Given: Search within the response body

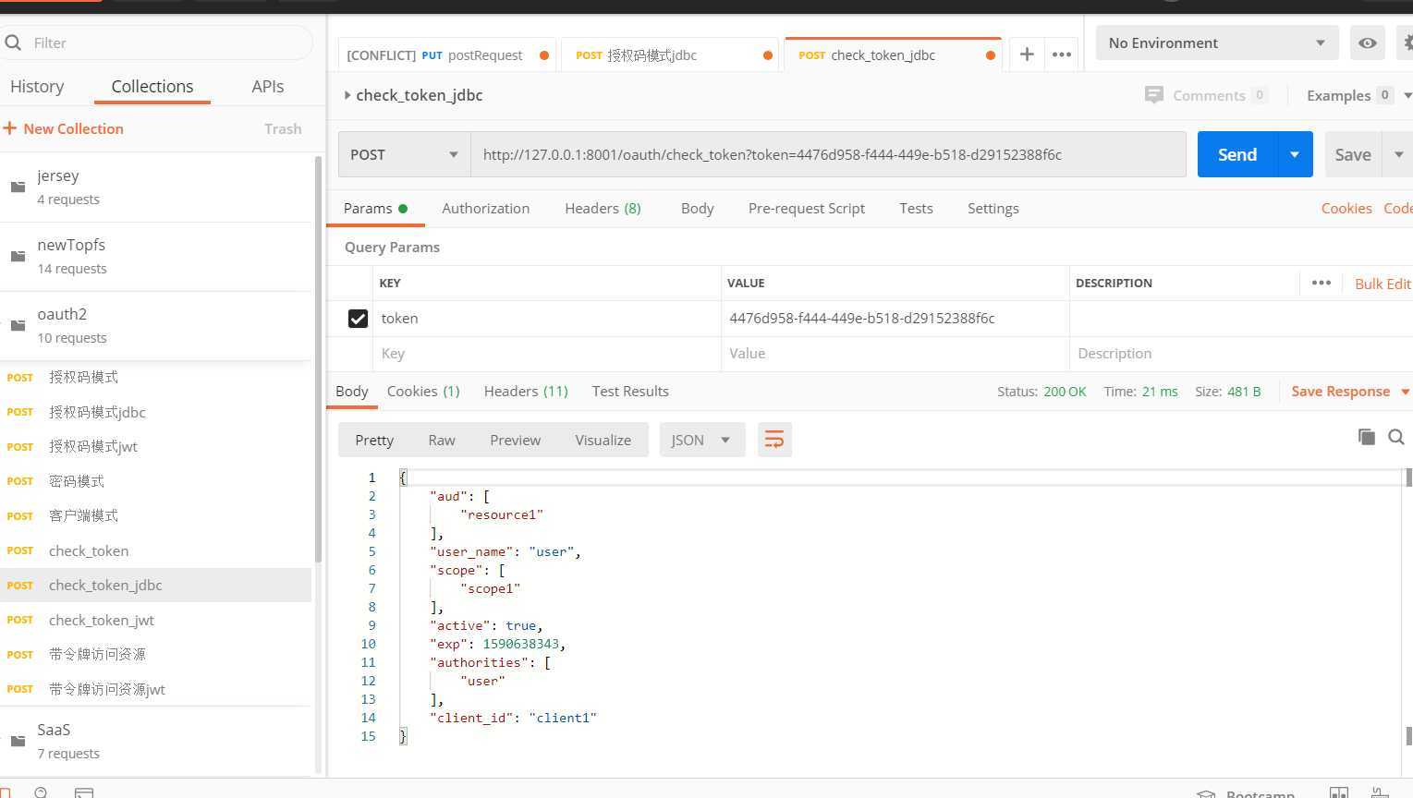Looking at the screenshot, I should (1396, 437).
